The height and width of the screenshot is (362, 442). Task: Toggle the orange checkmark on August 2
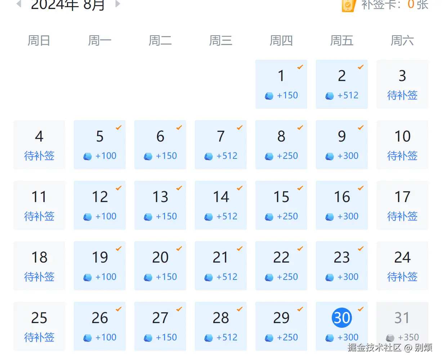[361, 67]
